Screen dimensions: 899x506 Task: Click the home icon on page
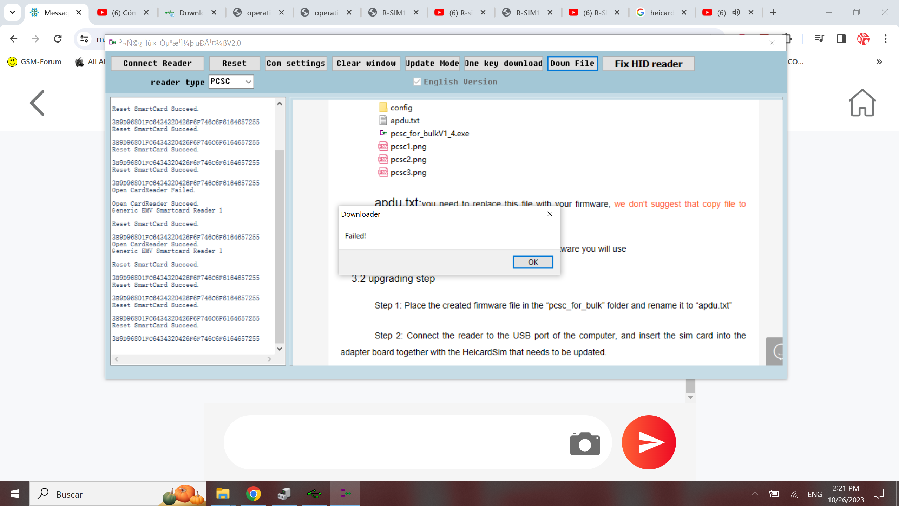click(862, 103)
